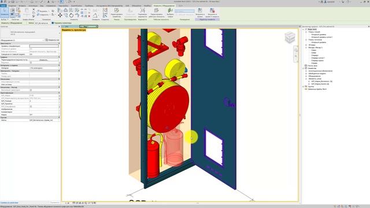Switch to the View ribbon tab

click(x=42, y=6)
